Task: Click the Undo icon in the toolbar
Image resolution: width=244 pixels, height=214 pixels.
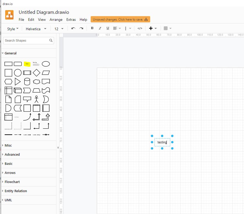Action: pyautogui.click(x=73, y=28)
